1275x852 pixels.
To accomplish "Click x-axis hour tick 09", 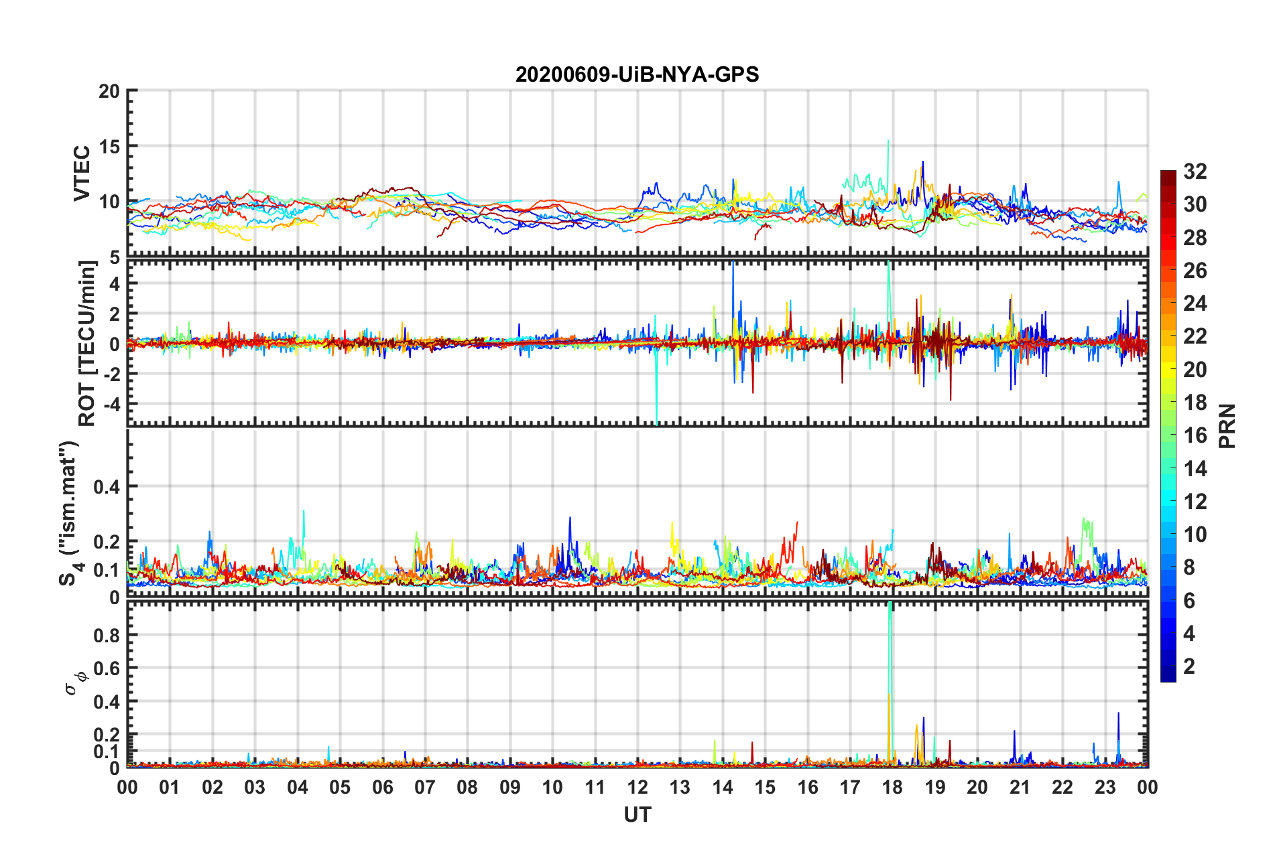I will (510, 787).
